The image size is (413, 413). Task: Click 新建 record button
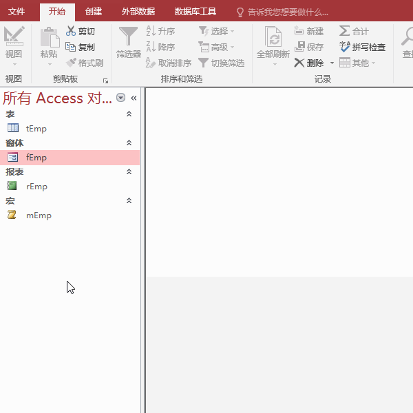pos(308,32)
